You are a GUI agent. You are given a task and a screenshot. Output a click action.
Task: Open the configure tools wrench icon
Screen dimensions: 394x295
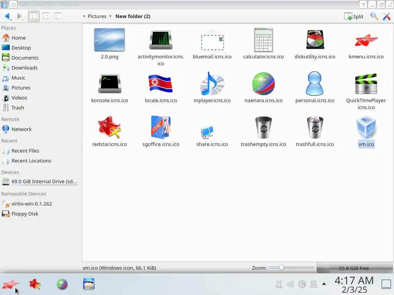click(x=386, y=16)
